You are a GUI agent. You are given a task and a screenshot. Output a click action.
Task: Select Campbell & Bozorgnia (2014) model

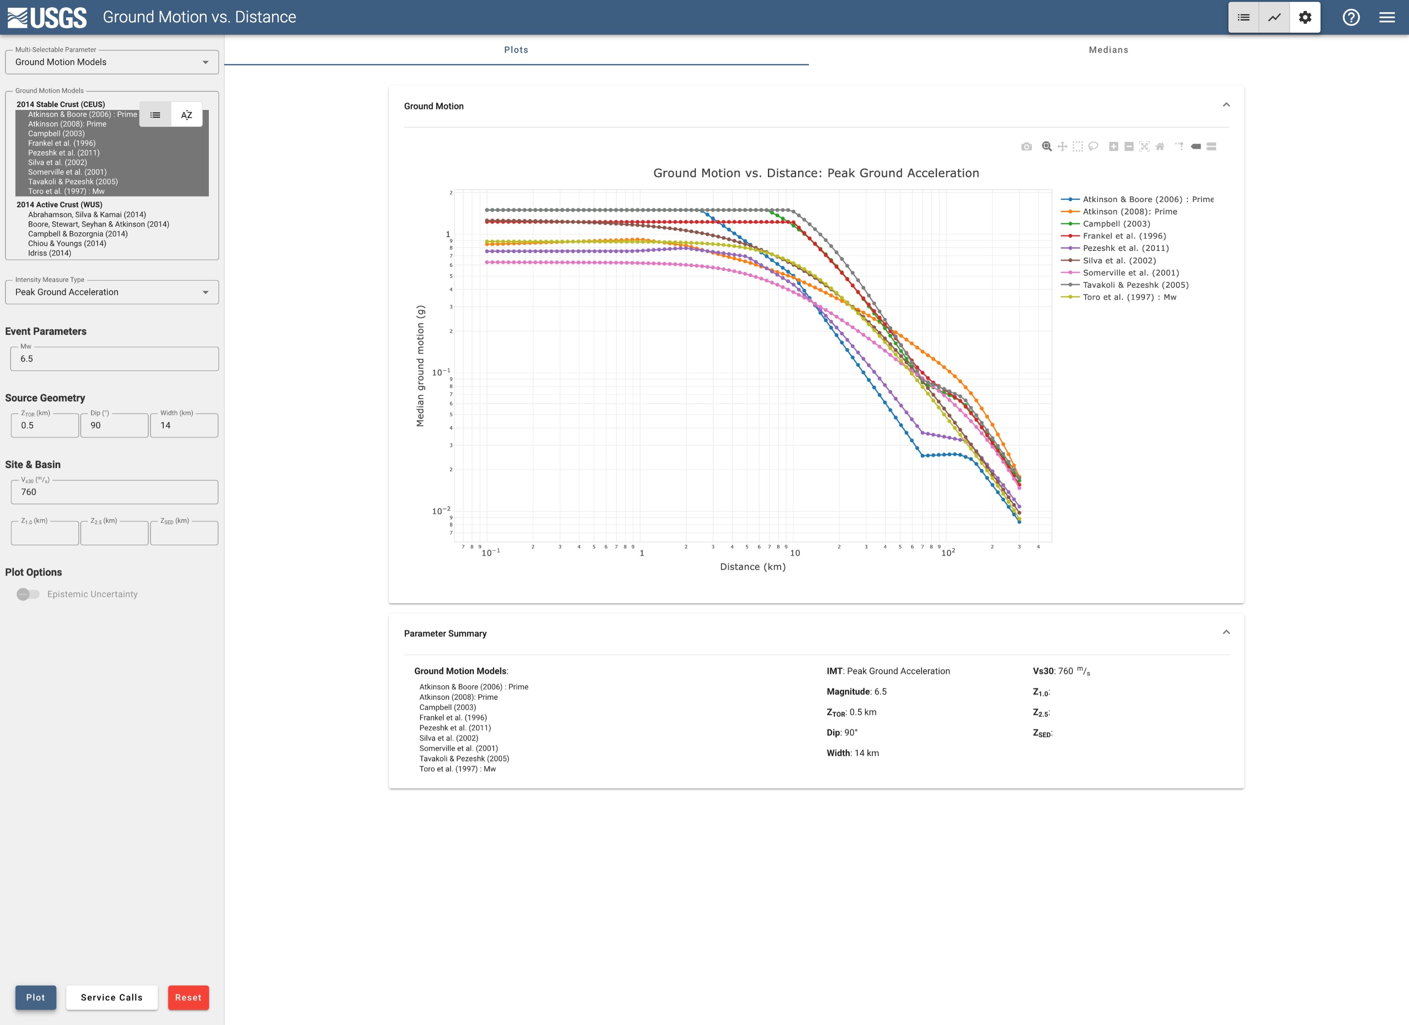click(x=78, y=234)
